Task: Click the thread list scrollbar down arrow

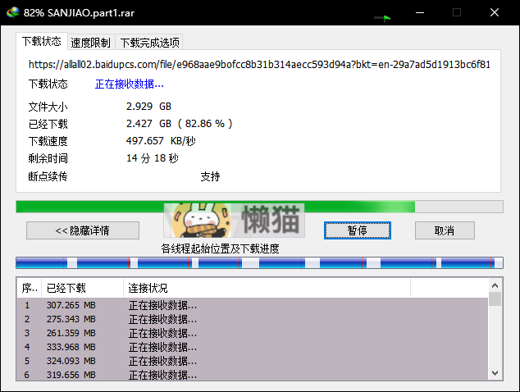Action: tap(495, 374)
